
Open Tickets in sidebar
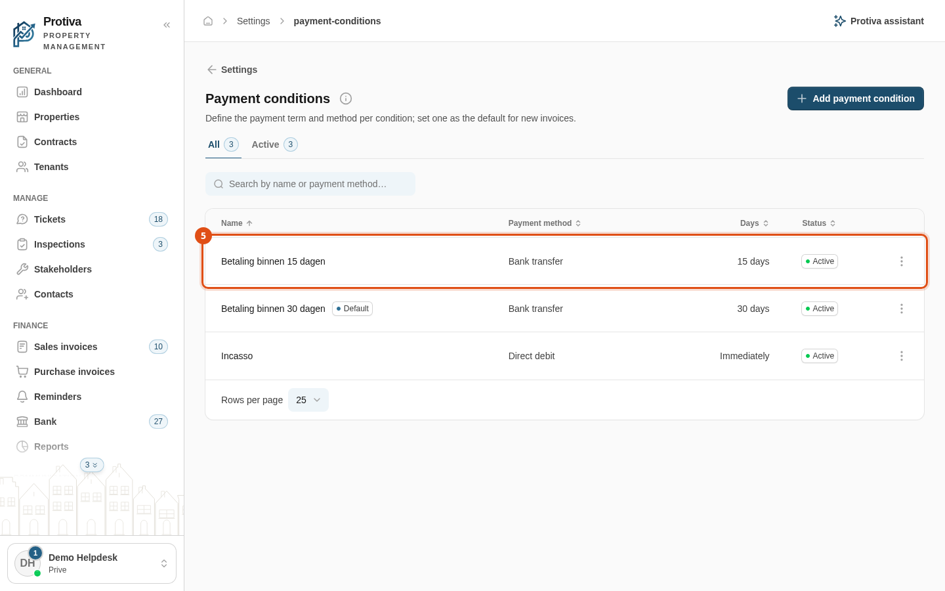pyautogui.click(x=92, y=219)
